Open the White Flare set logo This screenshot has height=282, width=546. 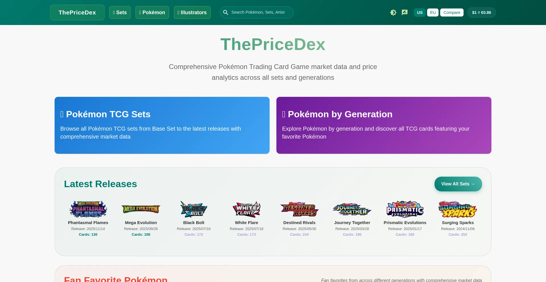click(x=247, y=209)
